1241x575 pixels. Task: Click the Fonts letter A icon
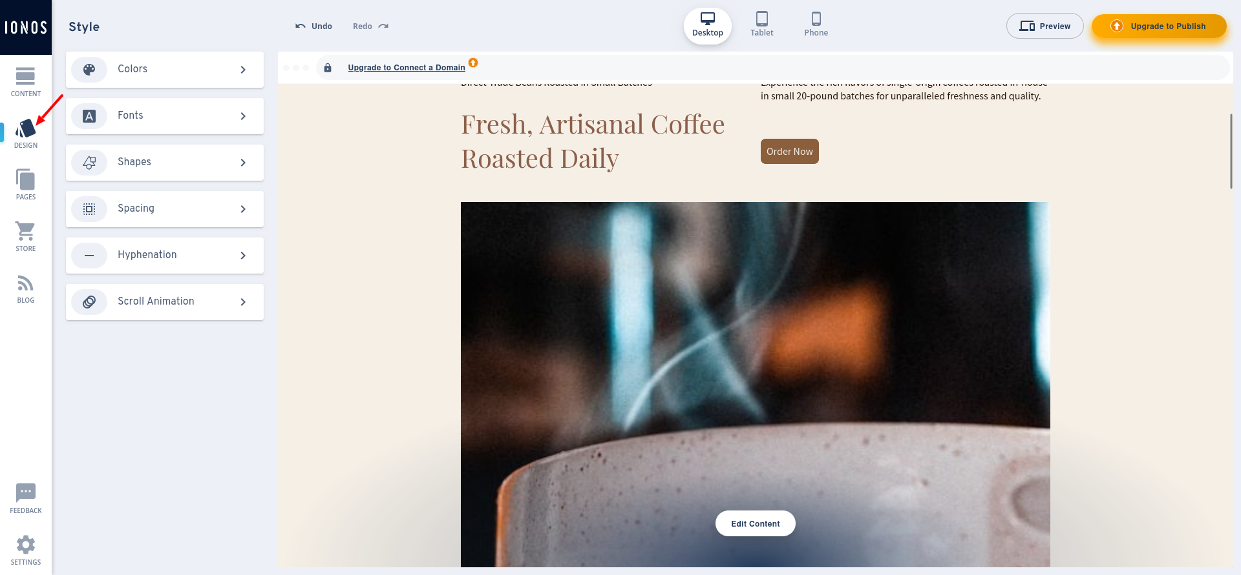89,116
